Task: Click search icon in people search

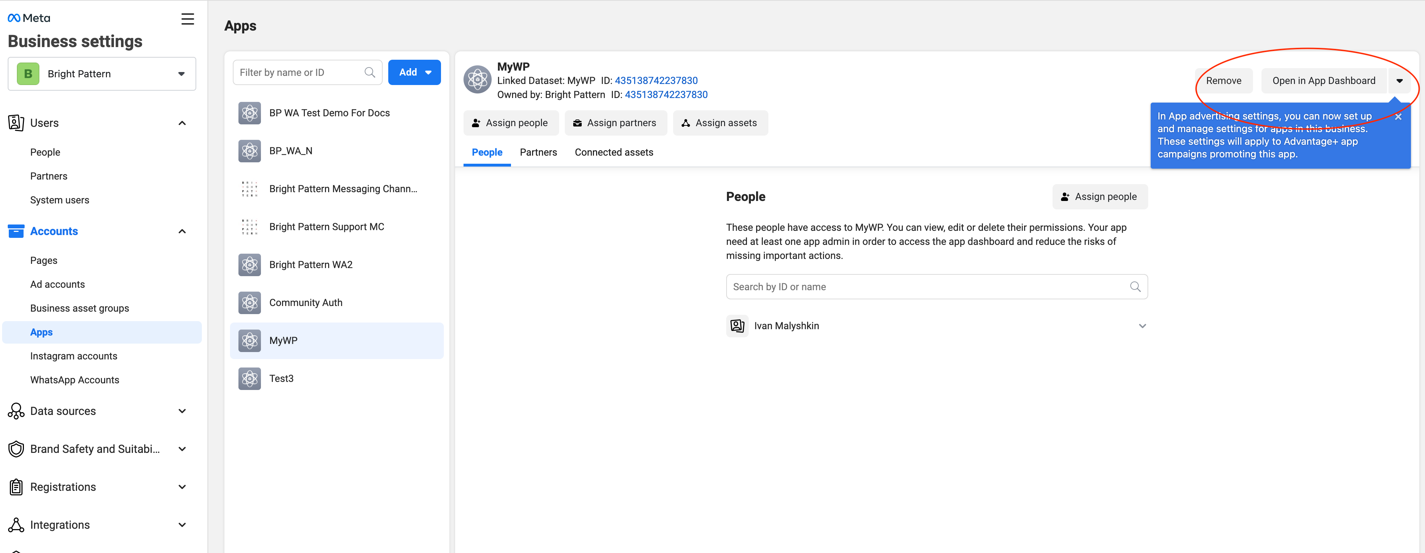Action: tap(1135, 287)
